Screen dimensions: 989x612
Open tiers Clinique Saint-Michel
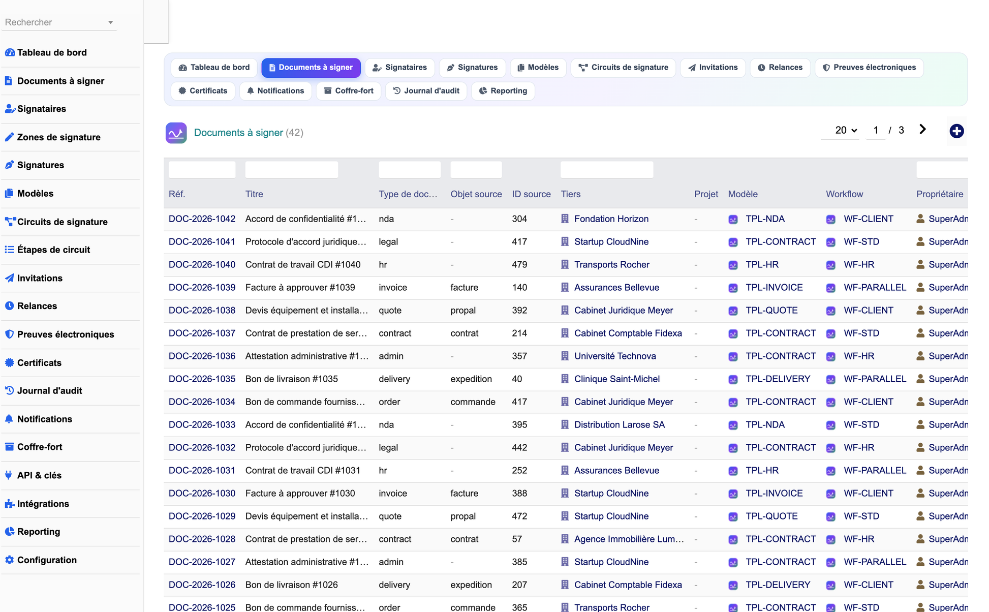[x=617, y=379]
